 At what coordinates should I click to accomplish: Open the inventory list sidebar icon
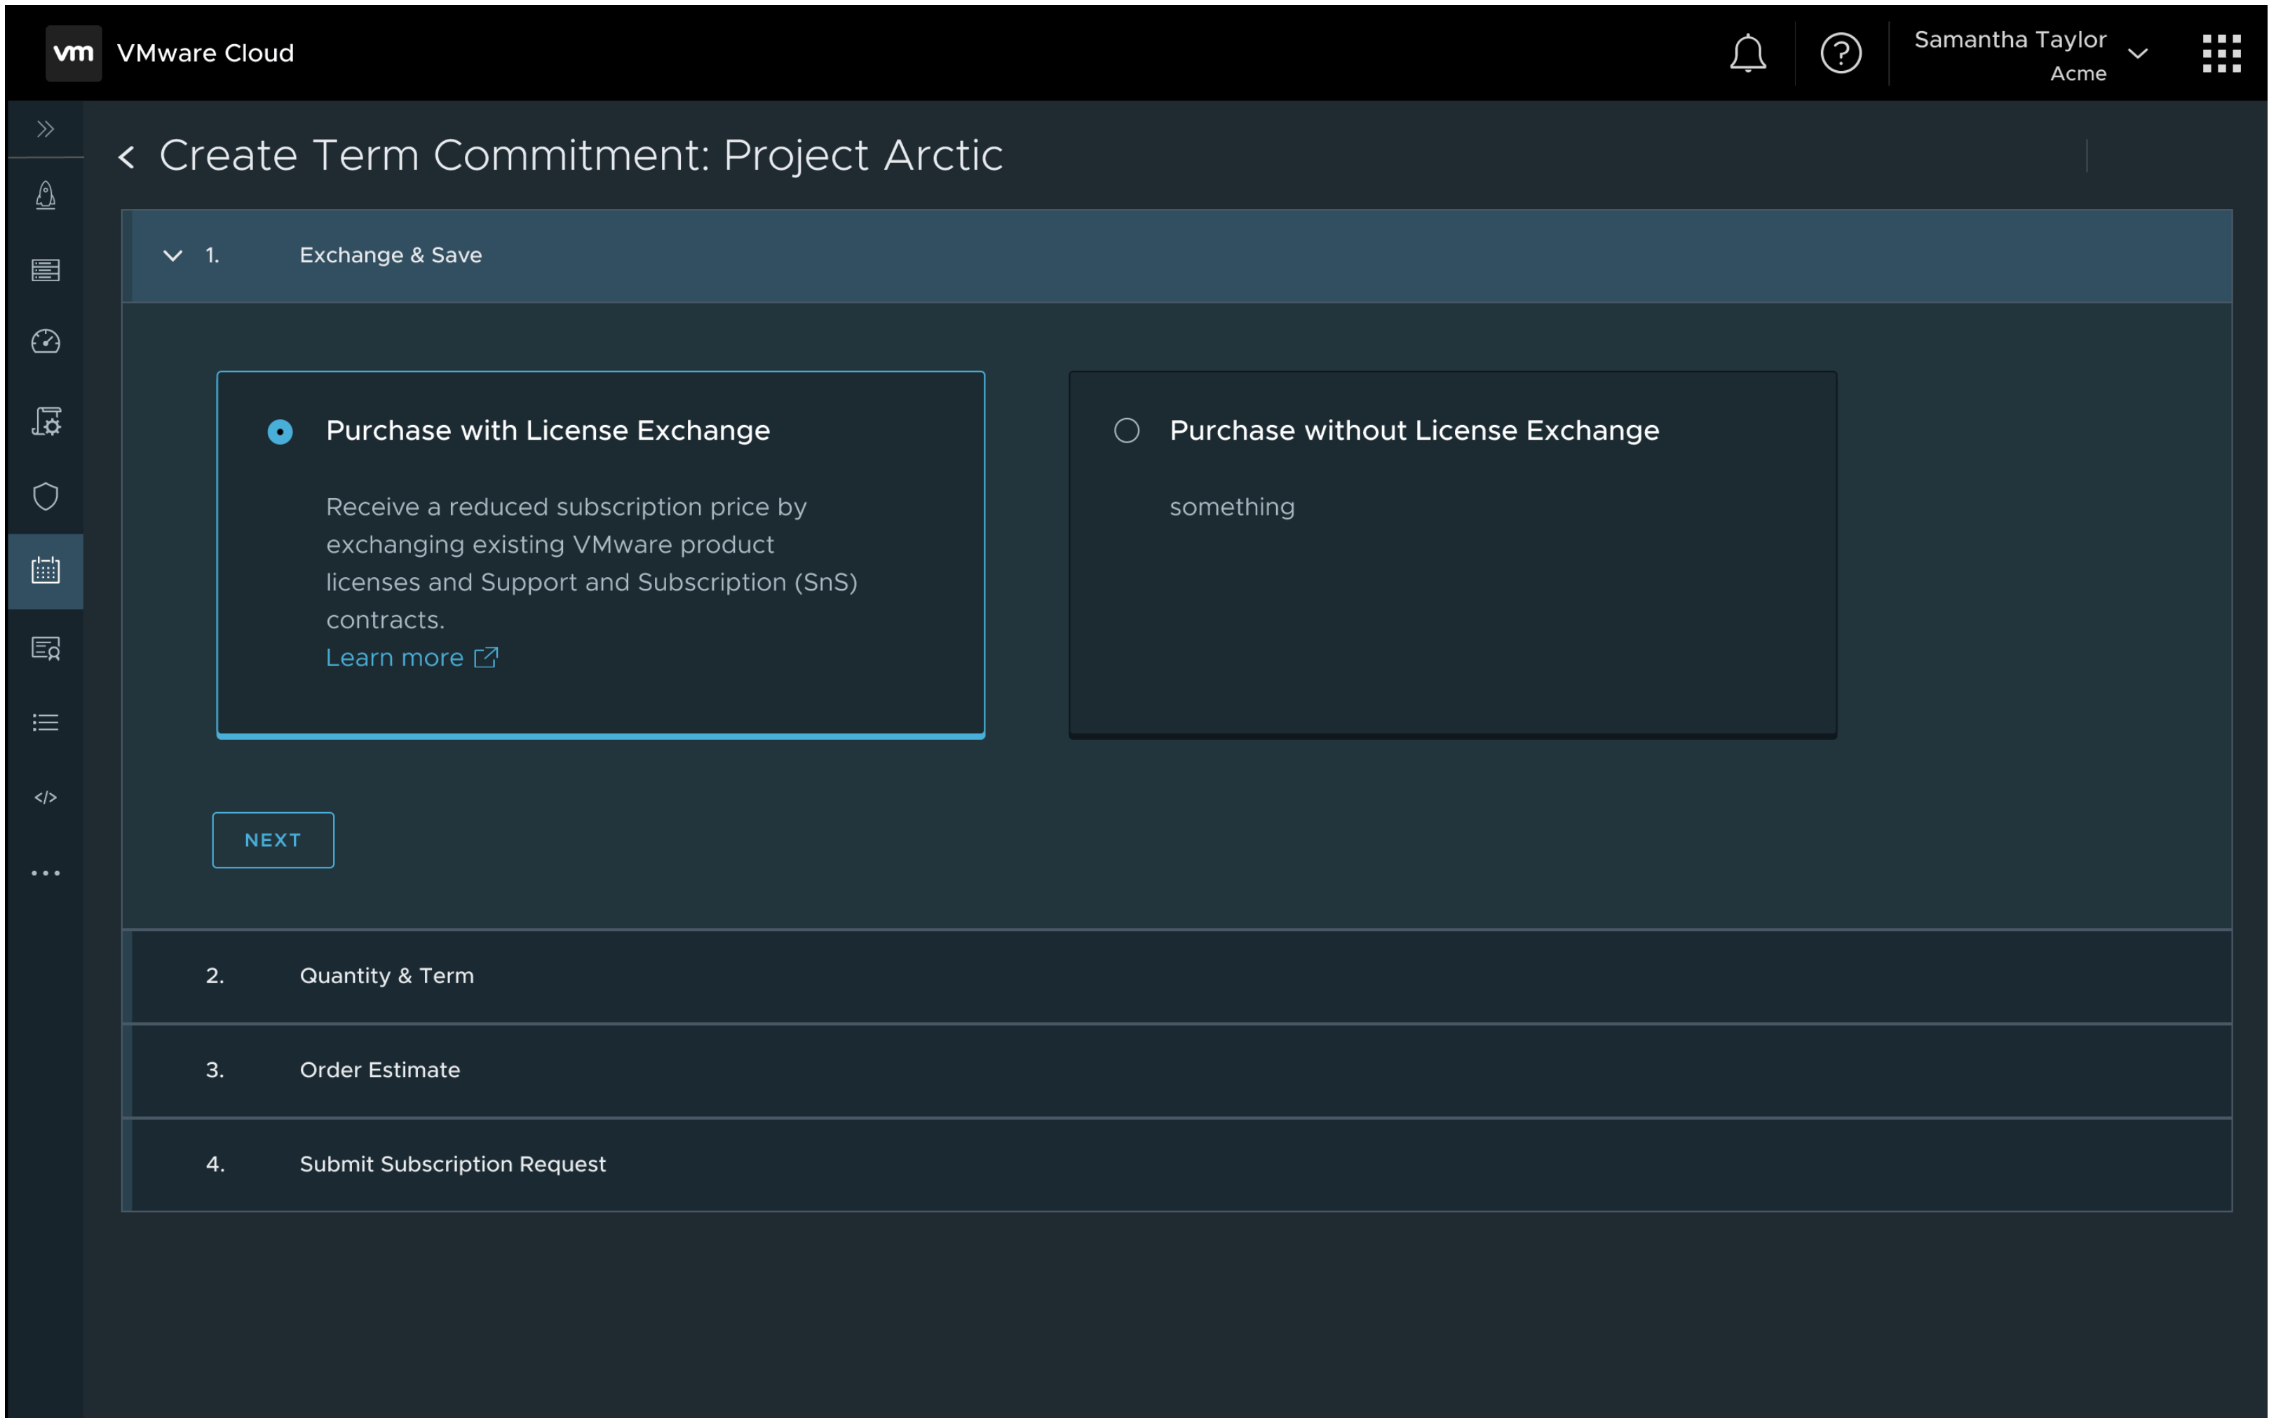(x=45, y=271)
